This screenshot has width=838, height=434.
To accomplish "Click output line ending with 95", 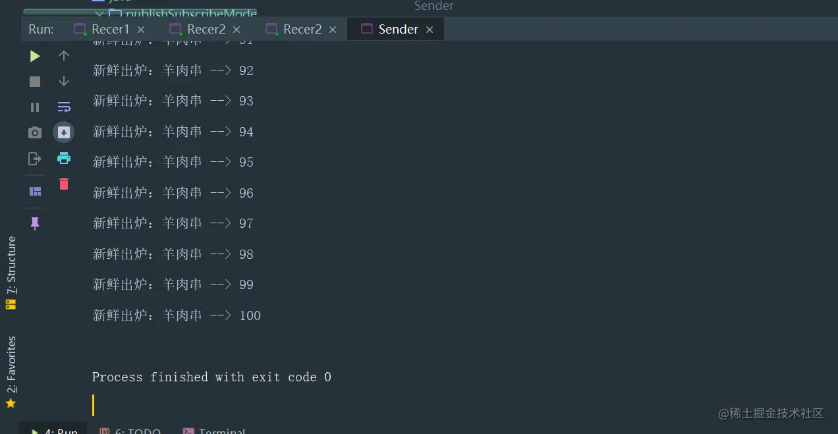I will tap(173, 162).
